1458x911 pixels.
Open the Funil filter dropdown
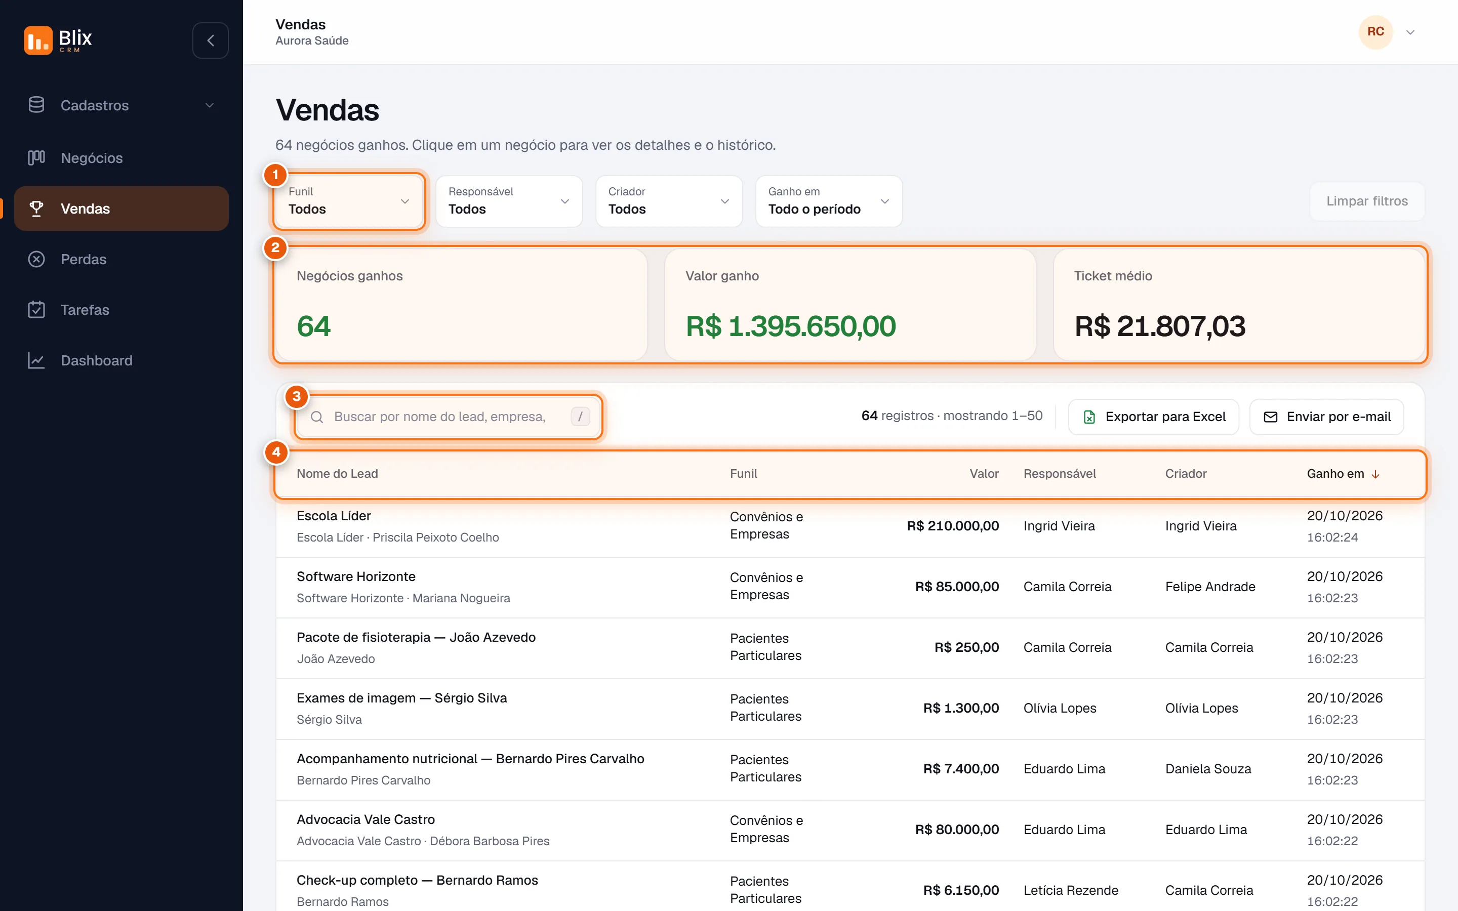click(x=349, y=201)
